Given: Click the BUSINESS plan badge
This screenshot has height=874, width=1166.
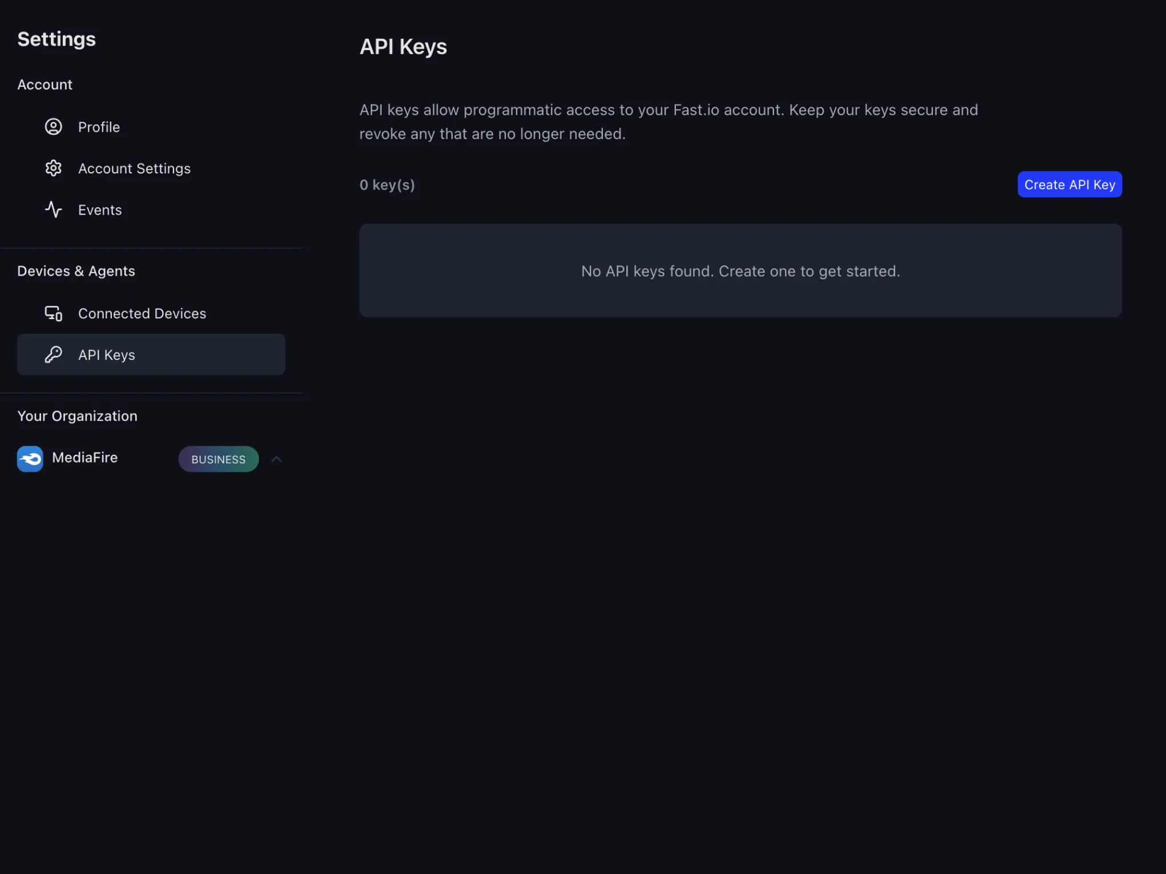Looking at the screenshot, I should [218, 459].
